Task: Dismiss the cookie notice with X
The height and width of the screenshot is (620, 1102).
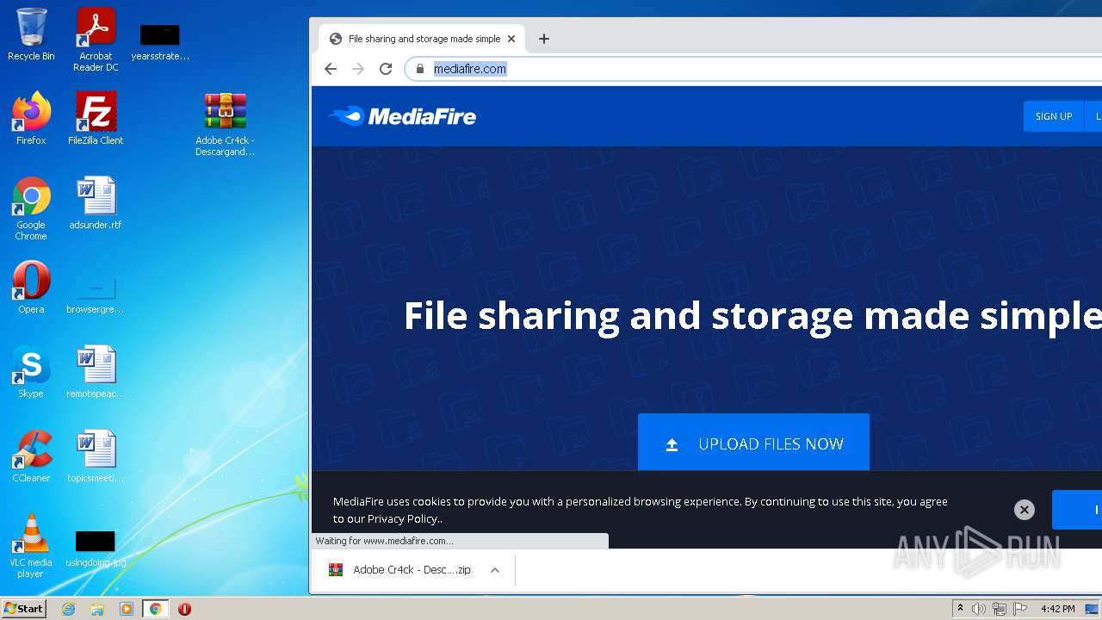Action: coord(1024,510)
